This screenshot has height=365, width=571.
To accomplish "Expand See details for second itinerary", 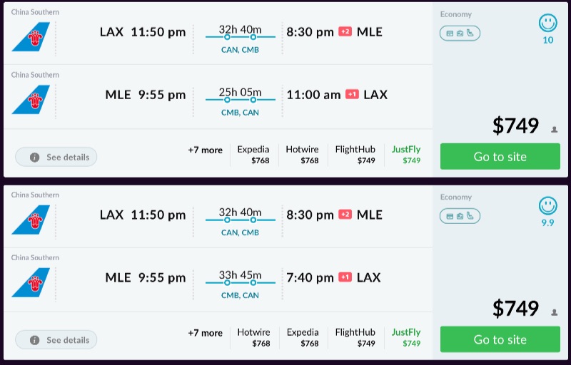I will (56, 340).
